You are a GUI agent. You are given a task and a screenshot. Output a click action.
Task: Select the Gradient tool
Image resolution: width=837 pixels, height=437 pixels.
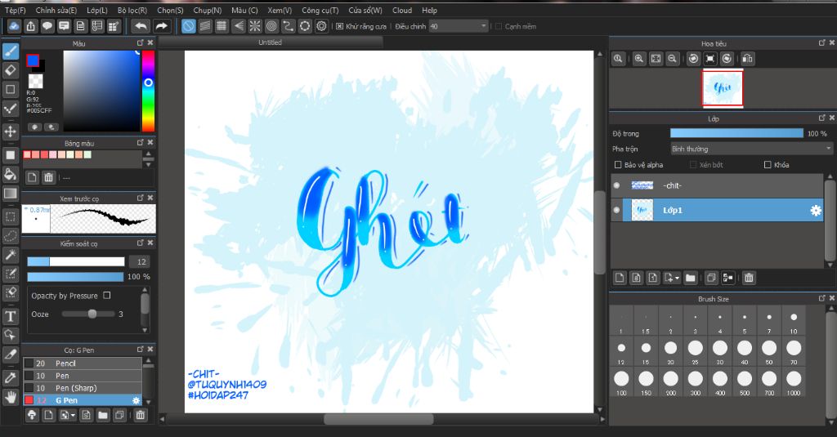click(10, 193)
